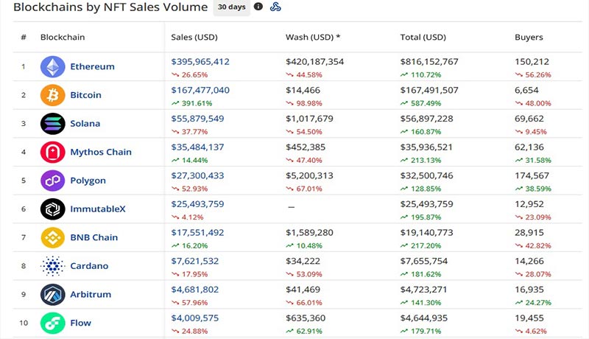Open the Mythos Chain link
This screenshot has width=589, height=339.
click(101, 153)
